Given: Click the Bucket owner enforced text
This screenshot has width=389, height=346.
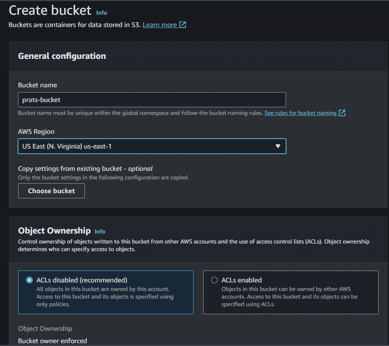Looking at the screenshot, I should (52, 341).
